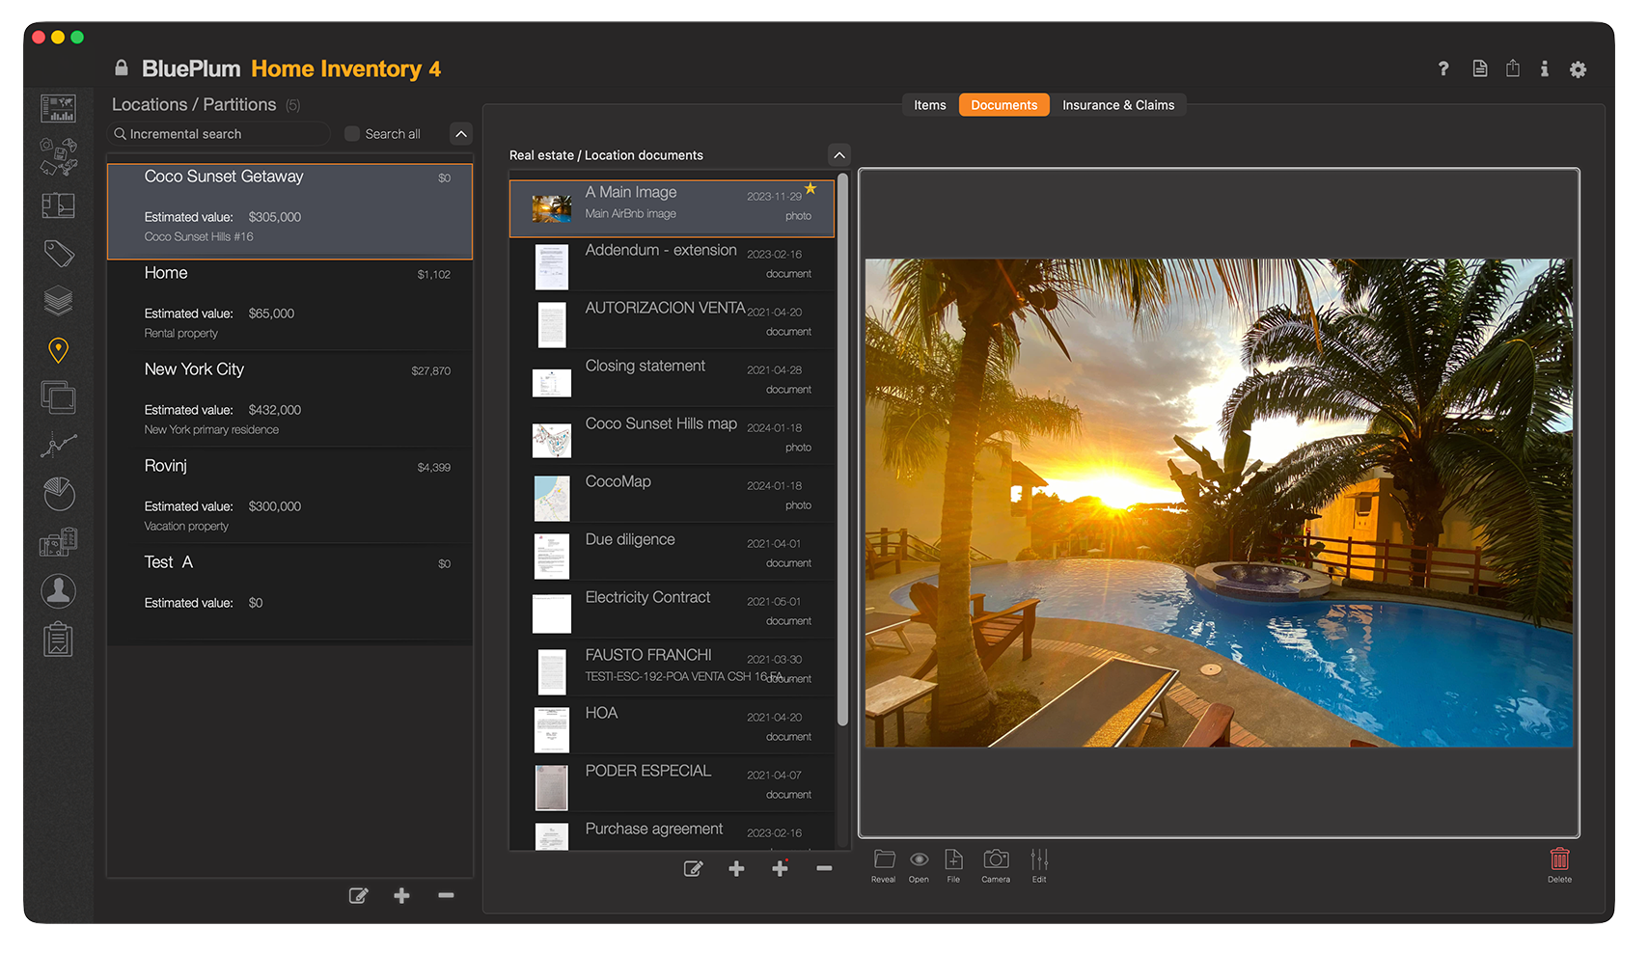Viewport: 1648px width, 953px height.
Task: Open the locations pin icon in sidebar
Action: (58, 350)
